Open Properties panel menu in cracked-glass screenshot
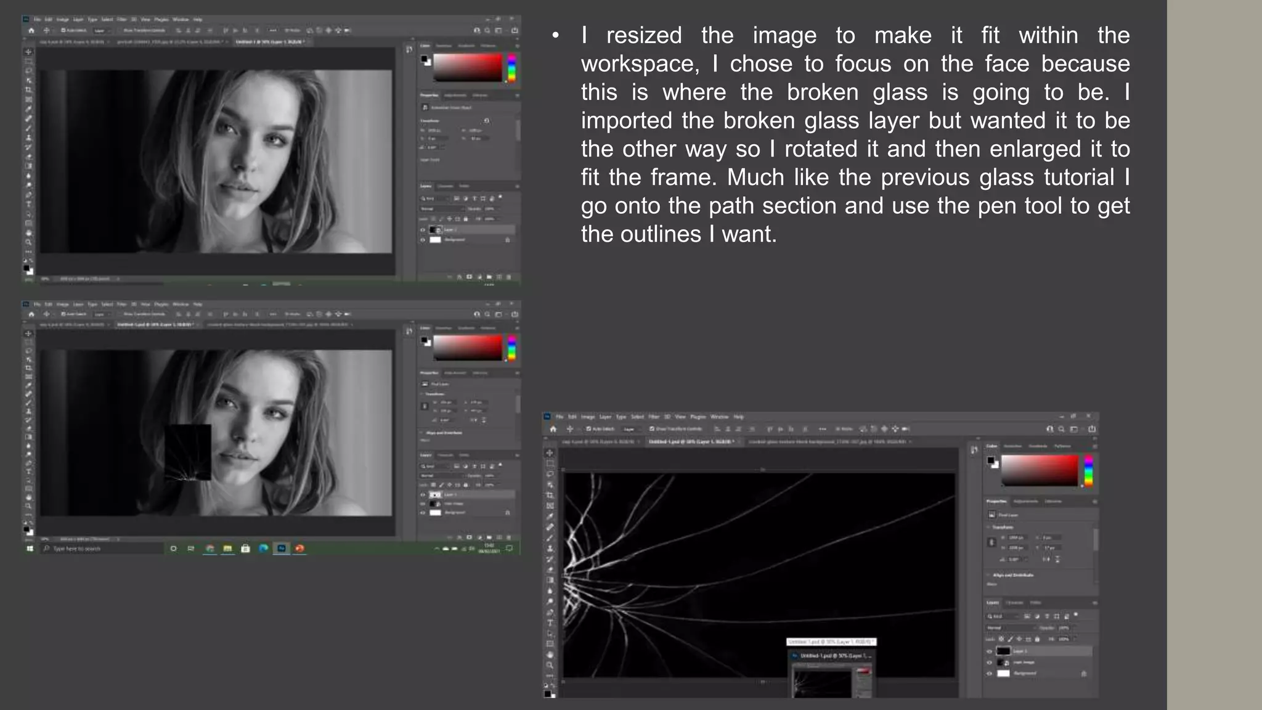This screenshot has height=710, width=1262. [1095, 502]
